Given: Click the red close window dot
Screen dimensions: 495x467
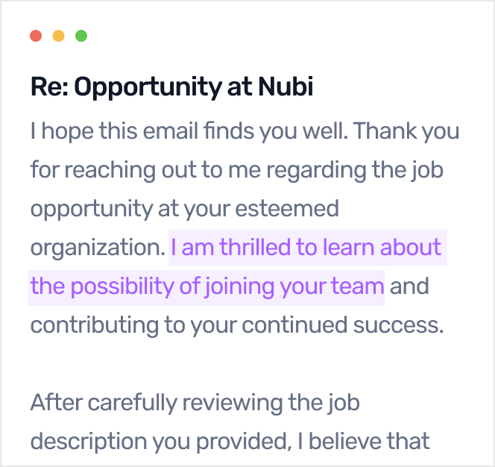Looking at the screenshot, I should coord(35,36).
